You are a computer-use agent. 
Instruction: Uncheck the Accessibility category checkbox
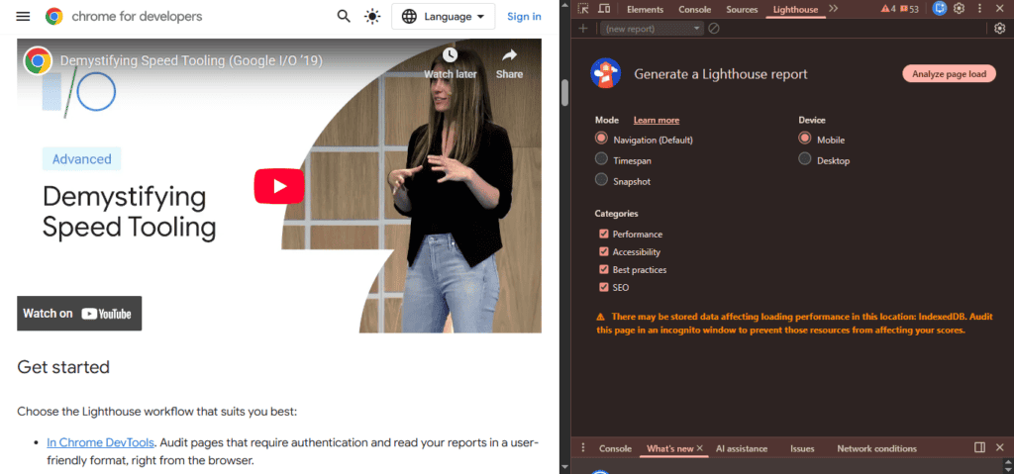pos(604,251)
